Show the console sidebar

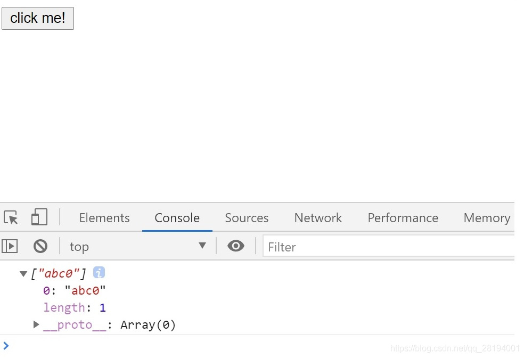[10, 246]
